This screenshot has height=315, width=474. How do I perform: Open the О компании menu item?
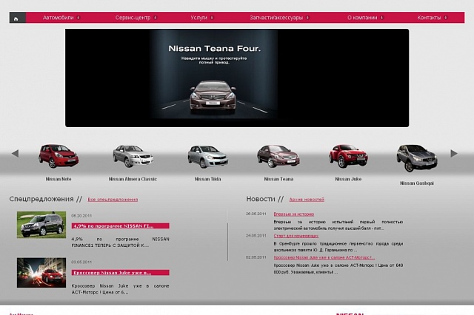(362, 18)
